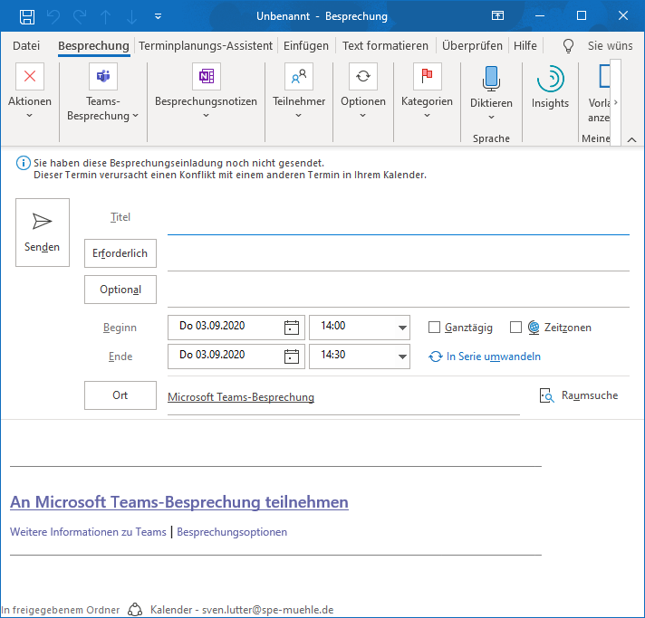Open the Datei tab
The height and width of the screenshot is (618, 645).
point(26,45)
